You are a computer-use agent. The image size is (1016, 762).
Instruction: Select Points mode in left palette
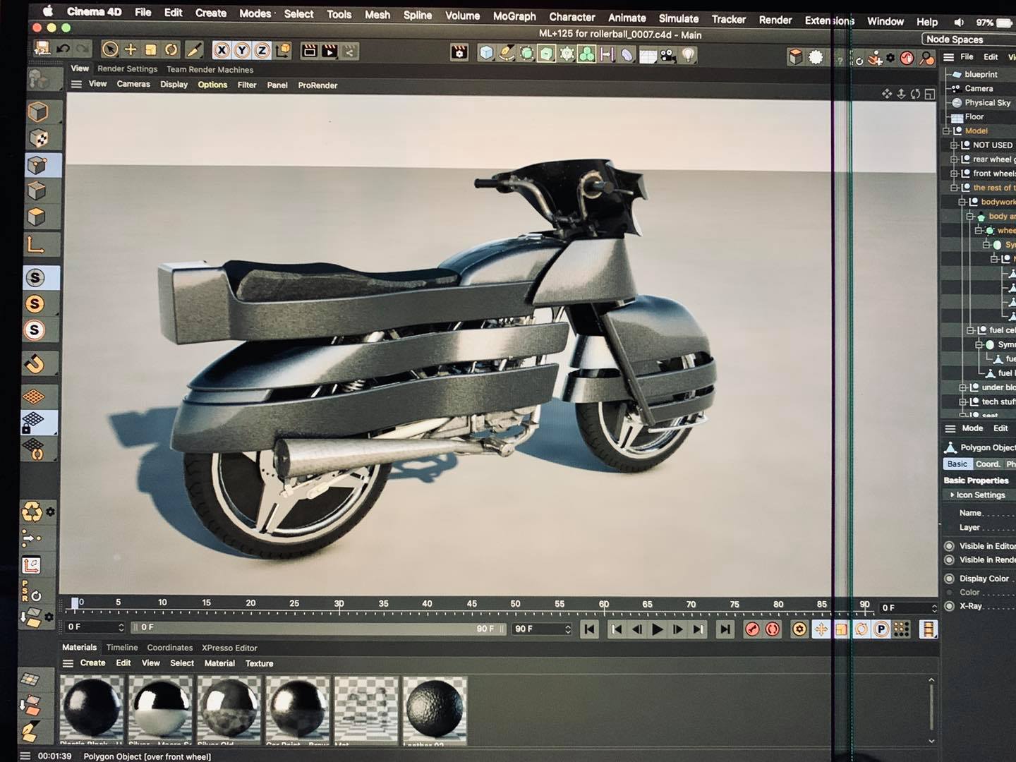(x=37, y=165)
